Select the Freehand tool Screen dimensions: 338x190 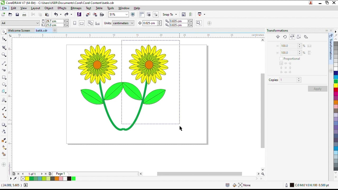(x=4, y=64)
